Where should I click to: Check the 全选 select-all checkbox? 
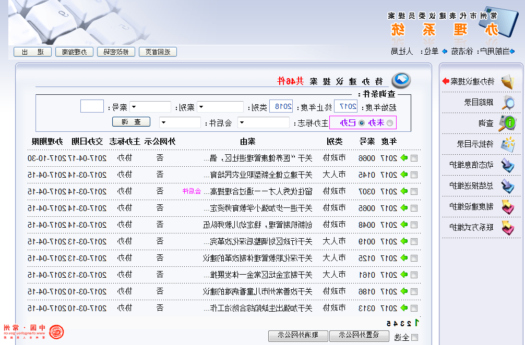(x=414, y=338)
